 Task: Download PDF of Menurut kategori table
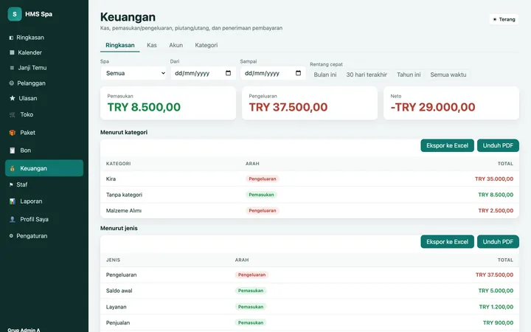point(498,145)
